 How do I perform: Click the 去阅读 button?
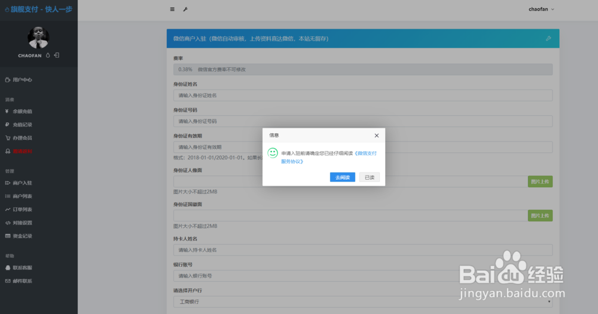(343, 177)
